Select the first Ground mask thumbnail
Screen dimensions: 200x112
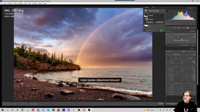pos(146,16)
